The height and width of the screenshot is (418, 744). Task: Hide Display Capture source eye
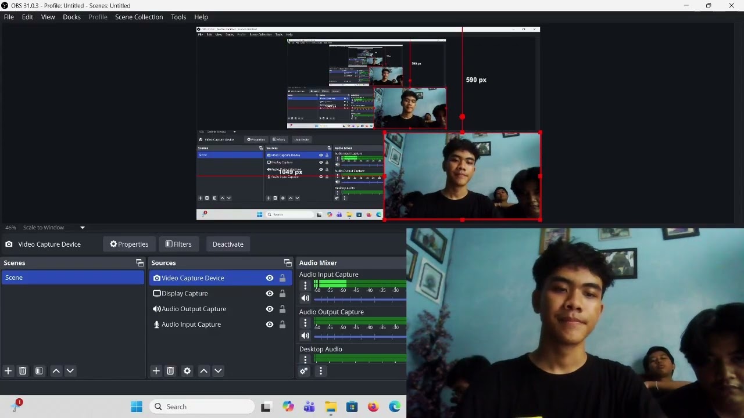pyautogui.click(x=270, y=293)
